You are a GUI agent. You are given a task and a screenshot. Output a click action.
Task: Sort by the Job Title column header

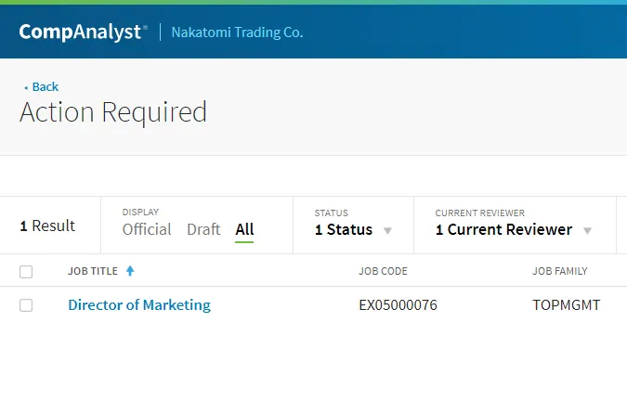93,271
